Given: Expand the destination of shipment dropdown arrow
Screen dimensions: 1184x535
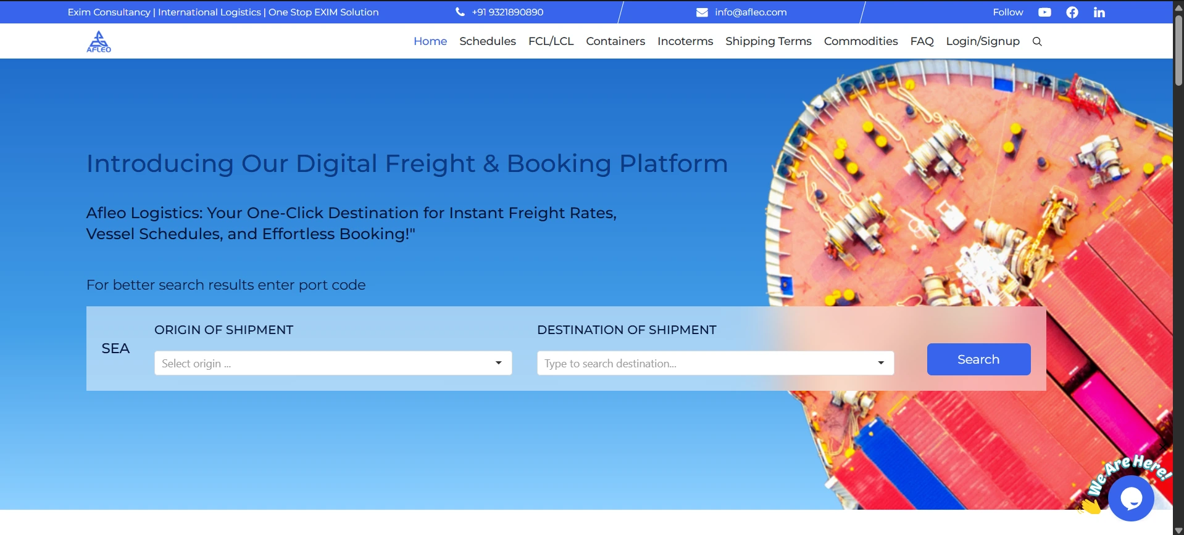Looking at the screenshot, I should pyautogui.click(x=881, y=363).
